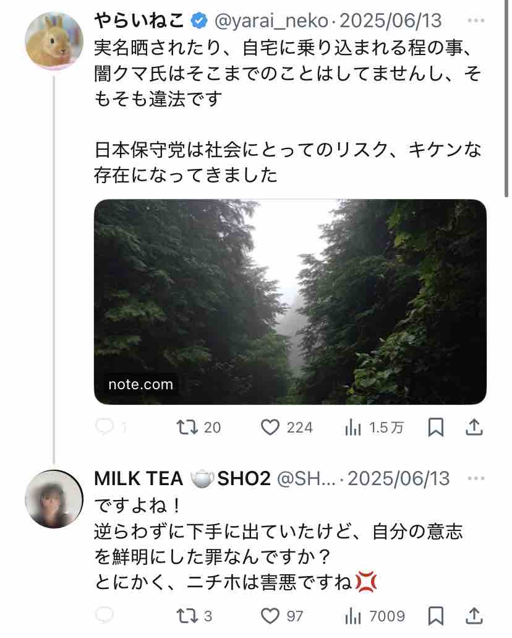Bookmark MILK TEA SHO2's reply
The image size is (512, 638).
pyautogui.click(x=435, y=615)
